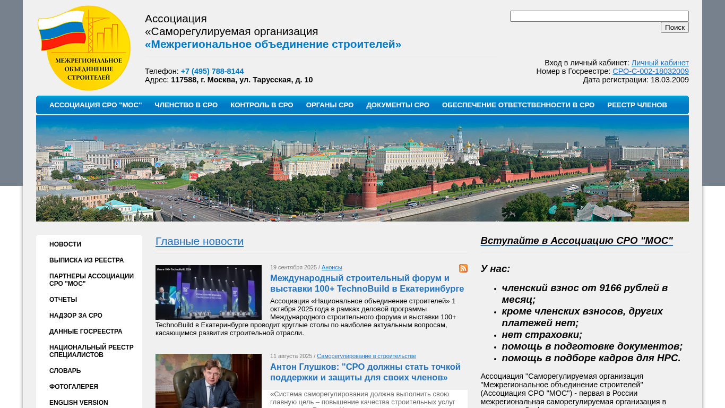
Task: Click the Дата регистрации: 18.03.2009 text
Action: click(x=636, y=80)
